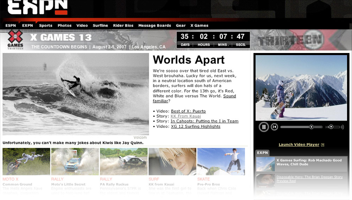Screen dimensions: 352x200
Task: Click the X GAMES 13 banner title
Action: (x=61, y=37)
